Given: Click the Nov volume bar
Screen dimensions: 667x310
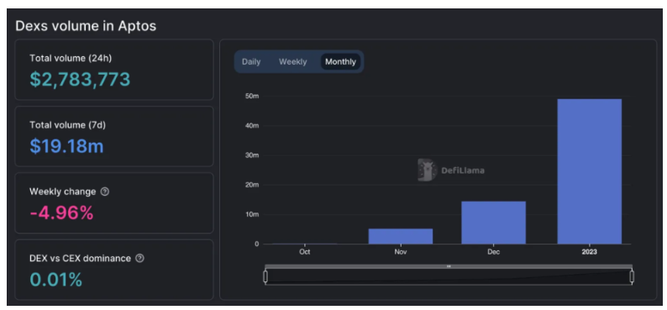Looking at the screenshot, I should click(x=401, y=236).
